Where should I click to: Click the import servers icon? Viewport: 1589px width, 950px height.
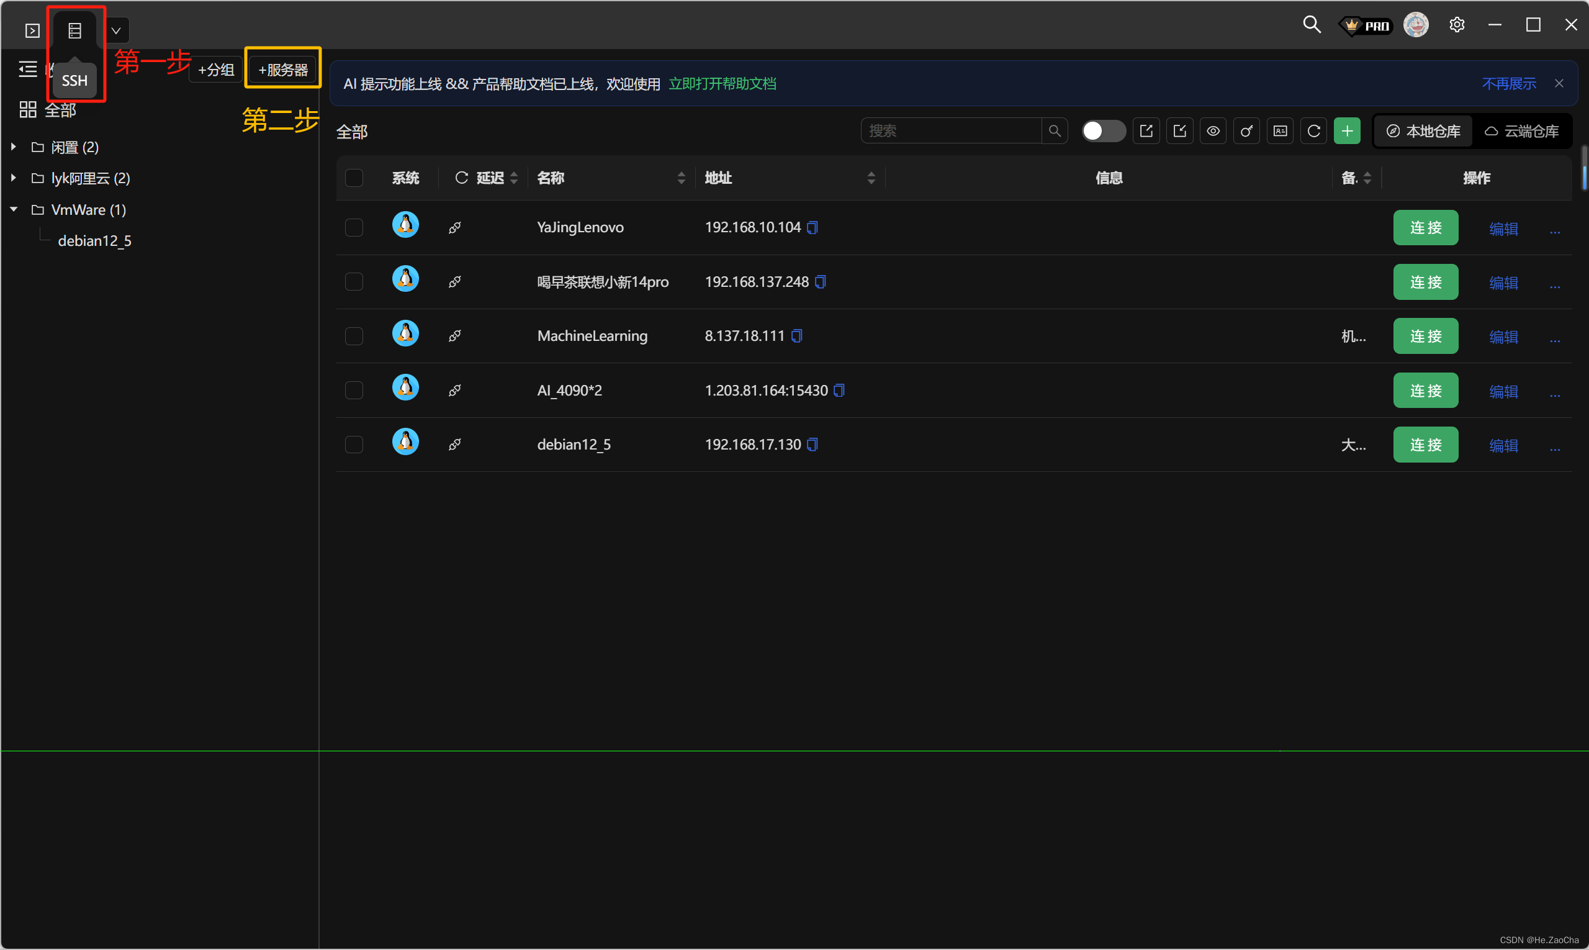tap(1179, 131)
